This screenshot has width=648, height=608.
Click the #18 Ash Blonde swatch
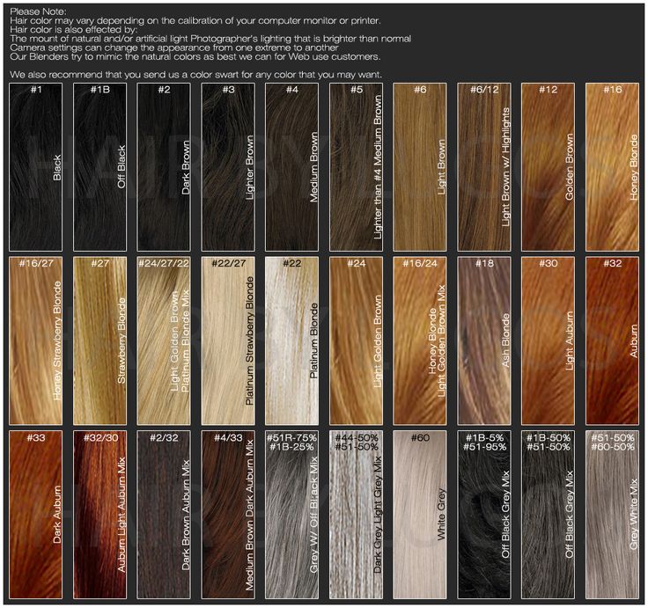484,339
